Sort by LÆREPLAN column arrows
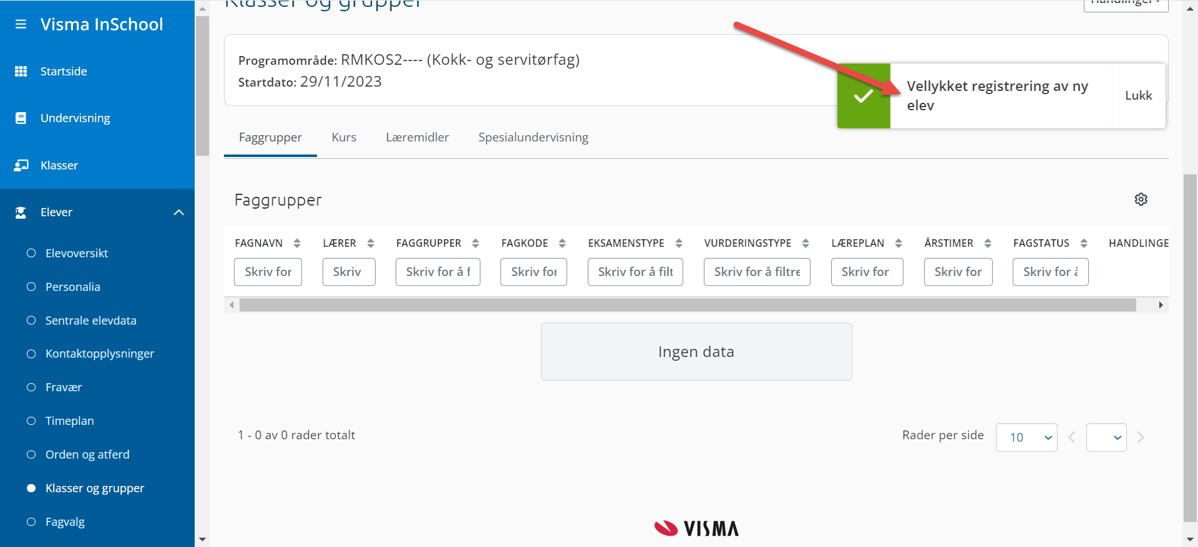The image size is (1198, 547). (898, 243)
